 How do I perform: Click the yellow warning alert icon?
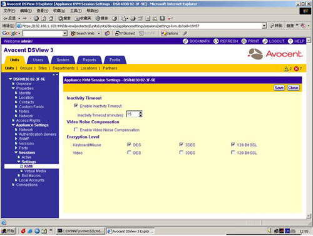pos(286,69)
